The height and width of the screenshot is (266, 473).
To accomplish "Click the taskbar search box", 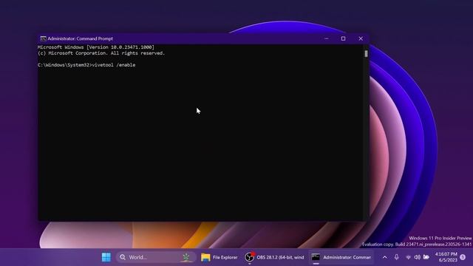I will [x=156, y=257].
